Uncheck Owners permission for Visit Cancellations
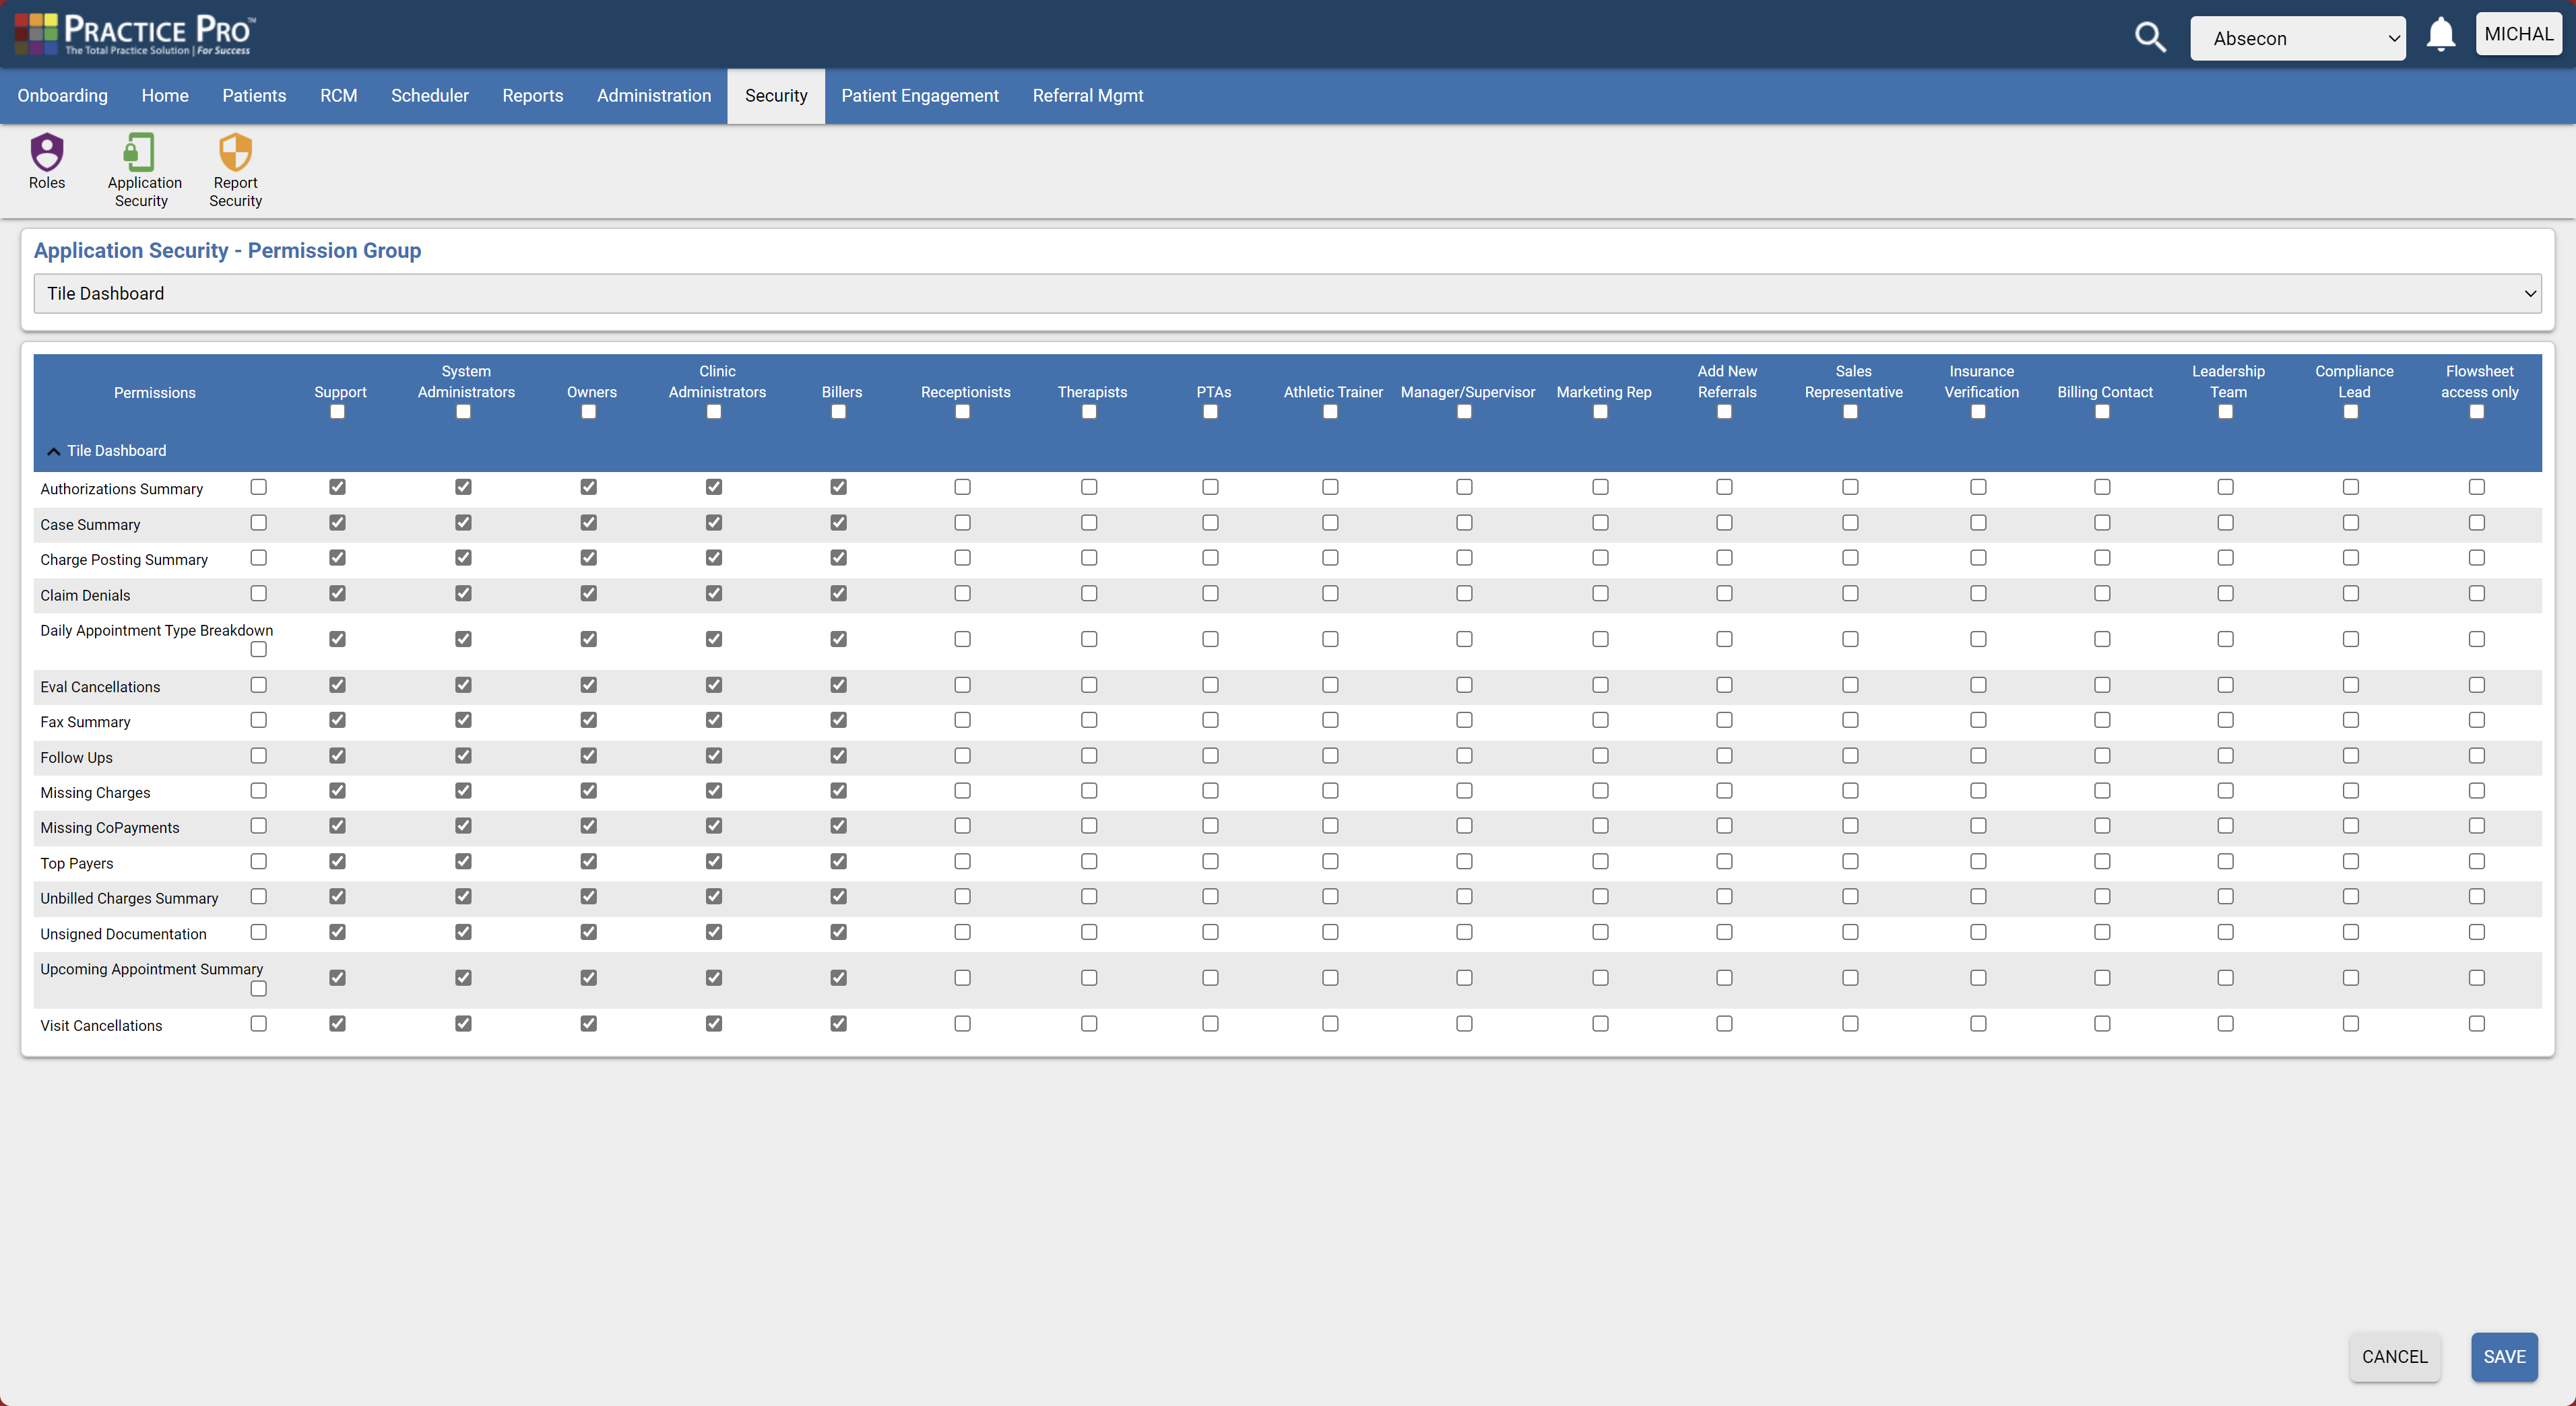This screenshot has height=1406, width=2576. tap(588, 1024)
